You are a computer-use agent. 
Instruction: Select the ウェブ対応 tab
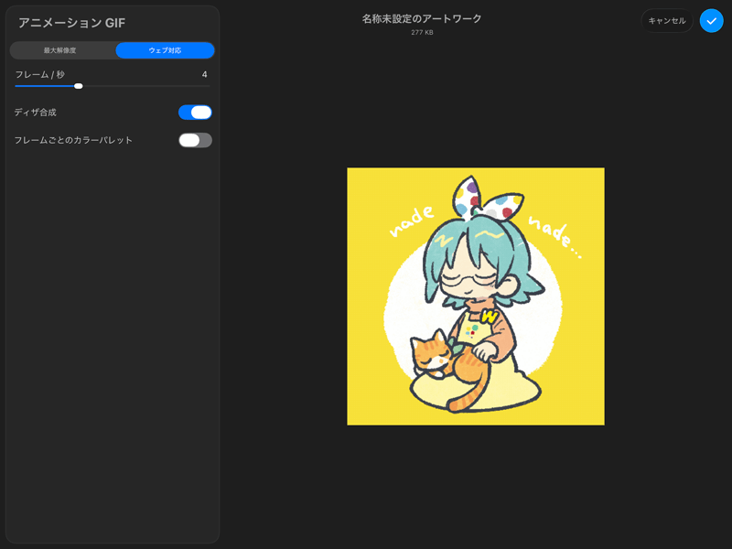point(165,50)
